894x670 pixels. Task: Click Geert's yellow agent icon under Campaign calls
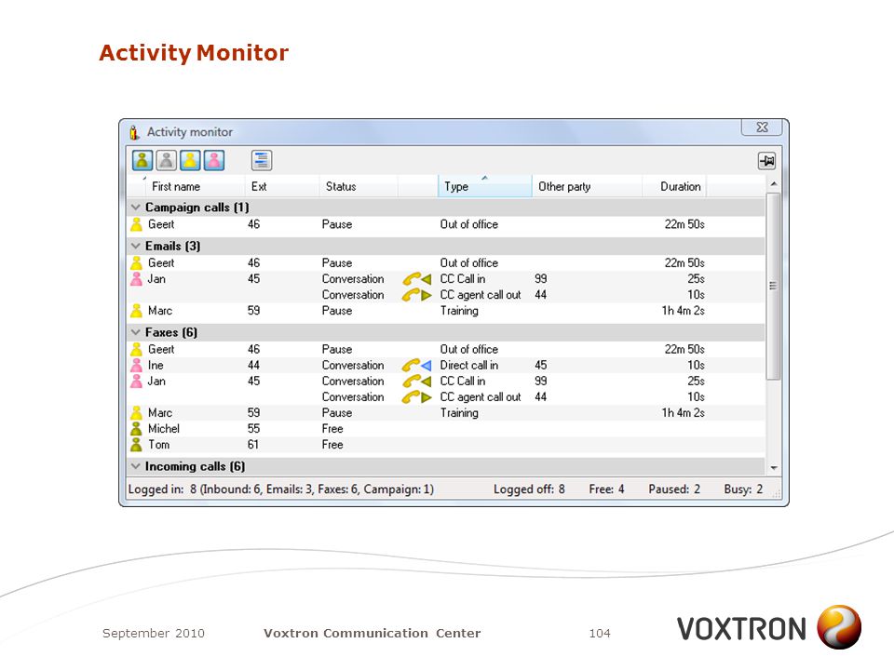136,224
